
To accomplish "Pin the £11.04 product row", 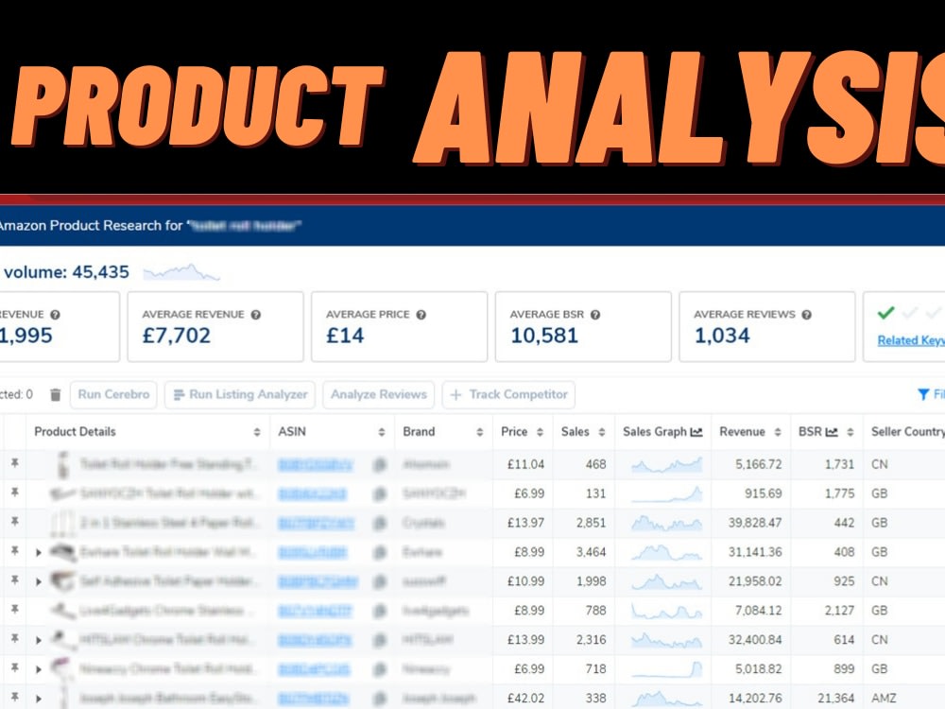I will pos(14,463).
